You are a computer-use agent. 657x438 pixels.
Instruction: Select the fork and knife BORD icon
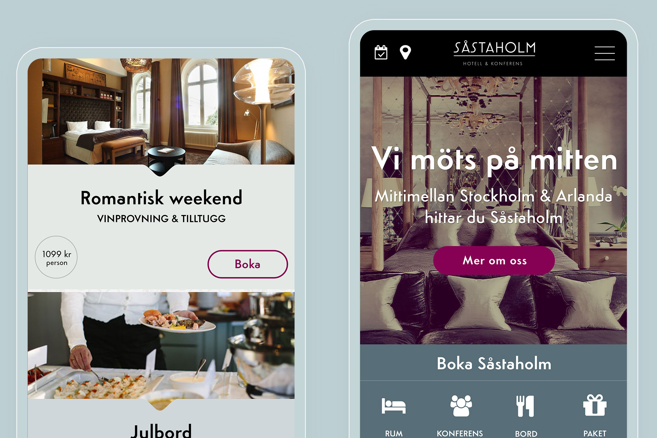[x=525, y=406]
